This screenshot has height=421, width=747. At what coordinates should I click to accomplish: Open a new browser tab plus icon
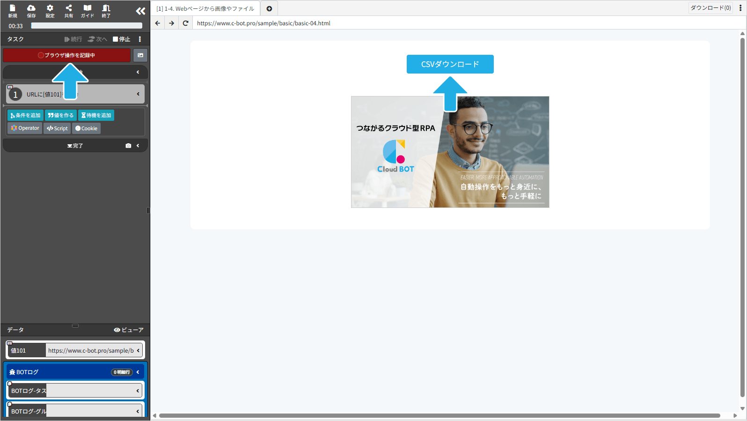pos(269,8)
